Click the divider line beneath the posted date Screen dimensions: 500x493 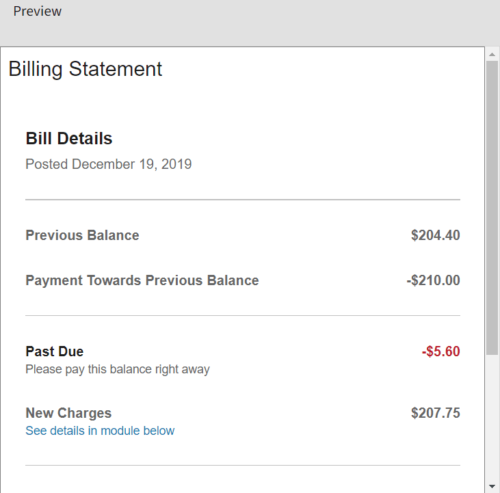tap(243, 200)
